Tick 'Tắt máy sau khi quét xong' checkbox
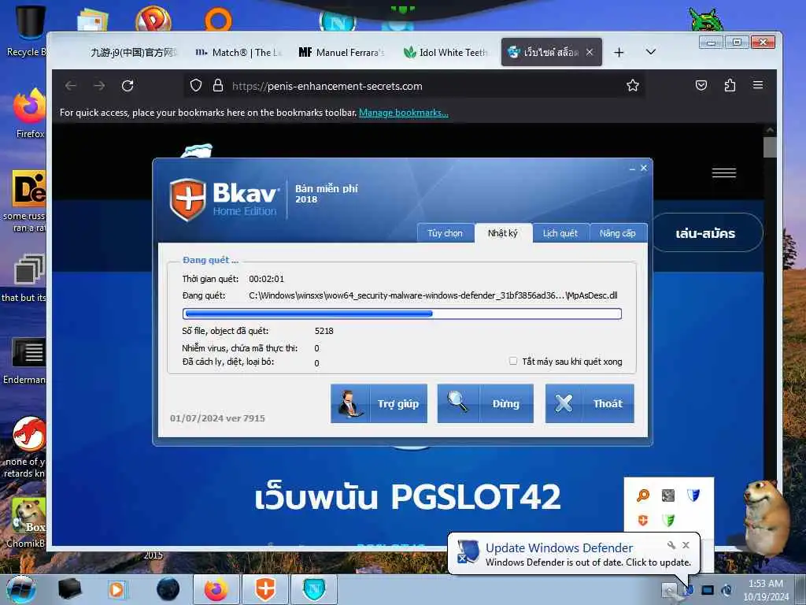Viewport: 806px width, 605px height. (513, 361)
